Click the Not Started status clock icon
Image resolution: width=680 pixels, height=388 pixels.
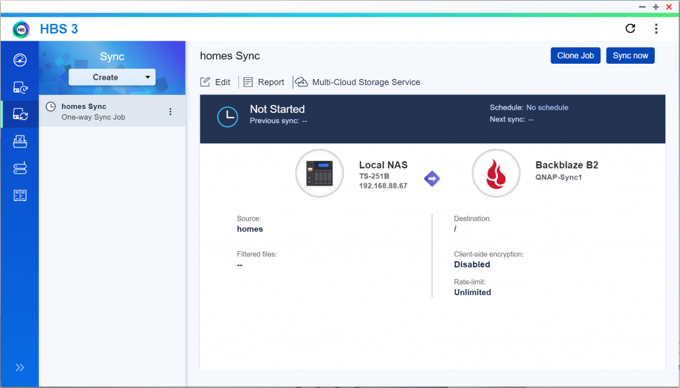[228, 117]
